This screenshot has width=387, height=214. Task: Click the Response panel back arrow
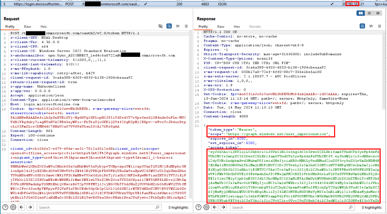pos(215,207)
